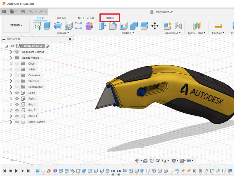Viewport: 234px width, 176px height.
Task: Expand the Right:1 component
Action: click(x=11, y=99)
